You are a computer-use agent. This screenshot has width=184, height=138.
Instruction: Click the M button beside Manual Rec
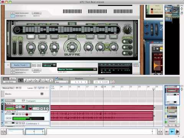pyautogui.click(x=17, y=88)
